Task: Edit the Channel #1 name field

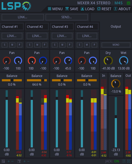Action: point(12,27)
